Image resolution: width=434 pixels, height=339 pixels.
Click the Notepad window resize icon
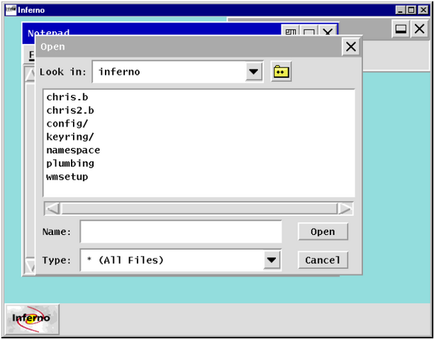click(290, 30)
